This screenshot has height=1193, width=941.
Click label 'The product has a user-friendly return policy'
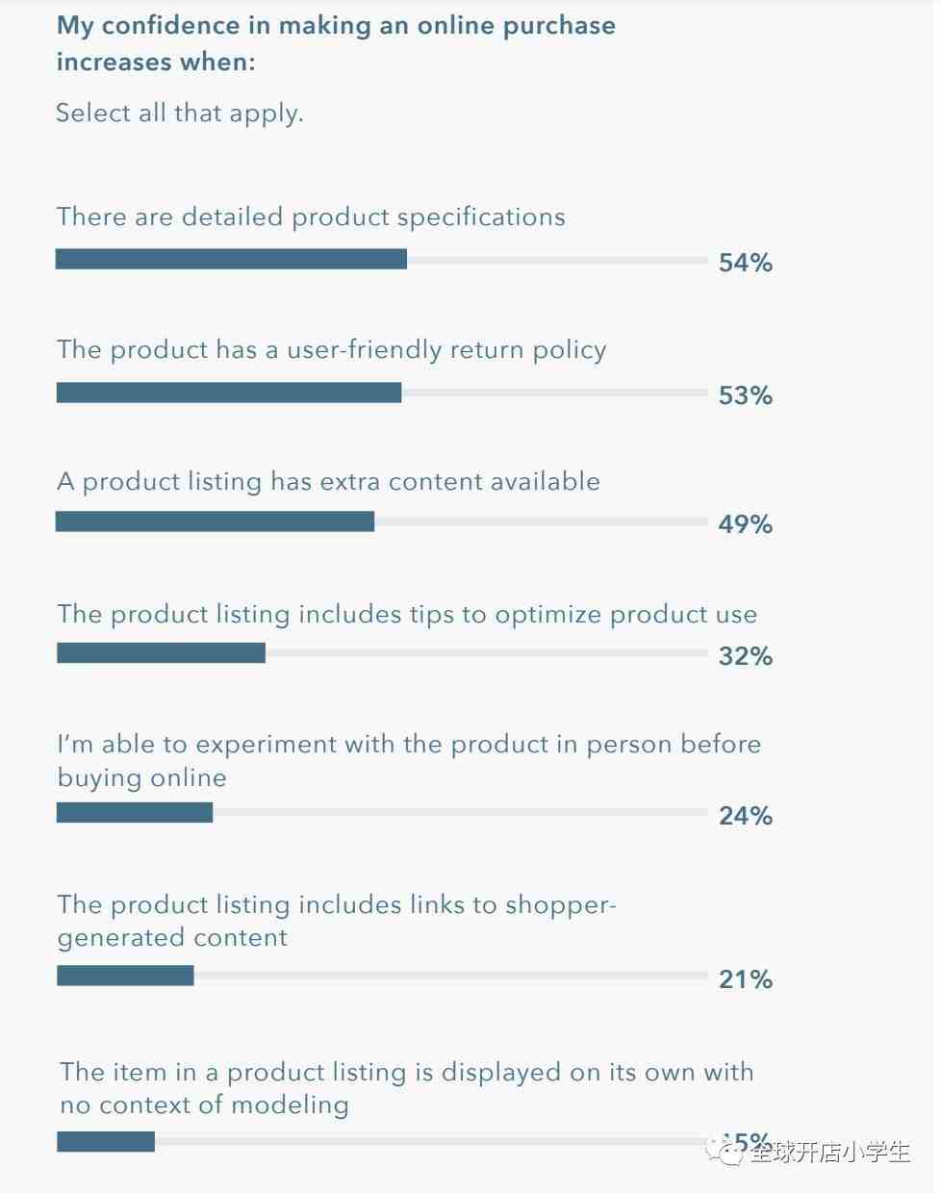tap(332, 349)
